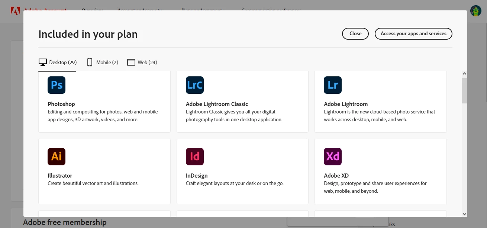Click the app list scrollbar thumb
487x228 pixels.
(464, 91)
